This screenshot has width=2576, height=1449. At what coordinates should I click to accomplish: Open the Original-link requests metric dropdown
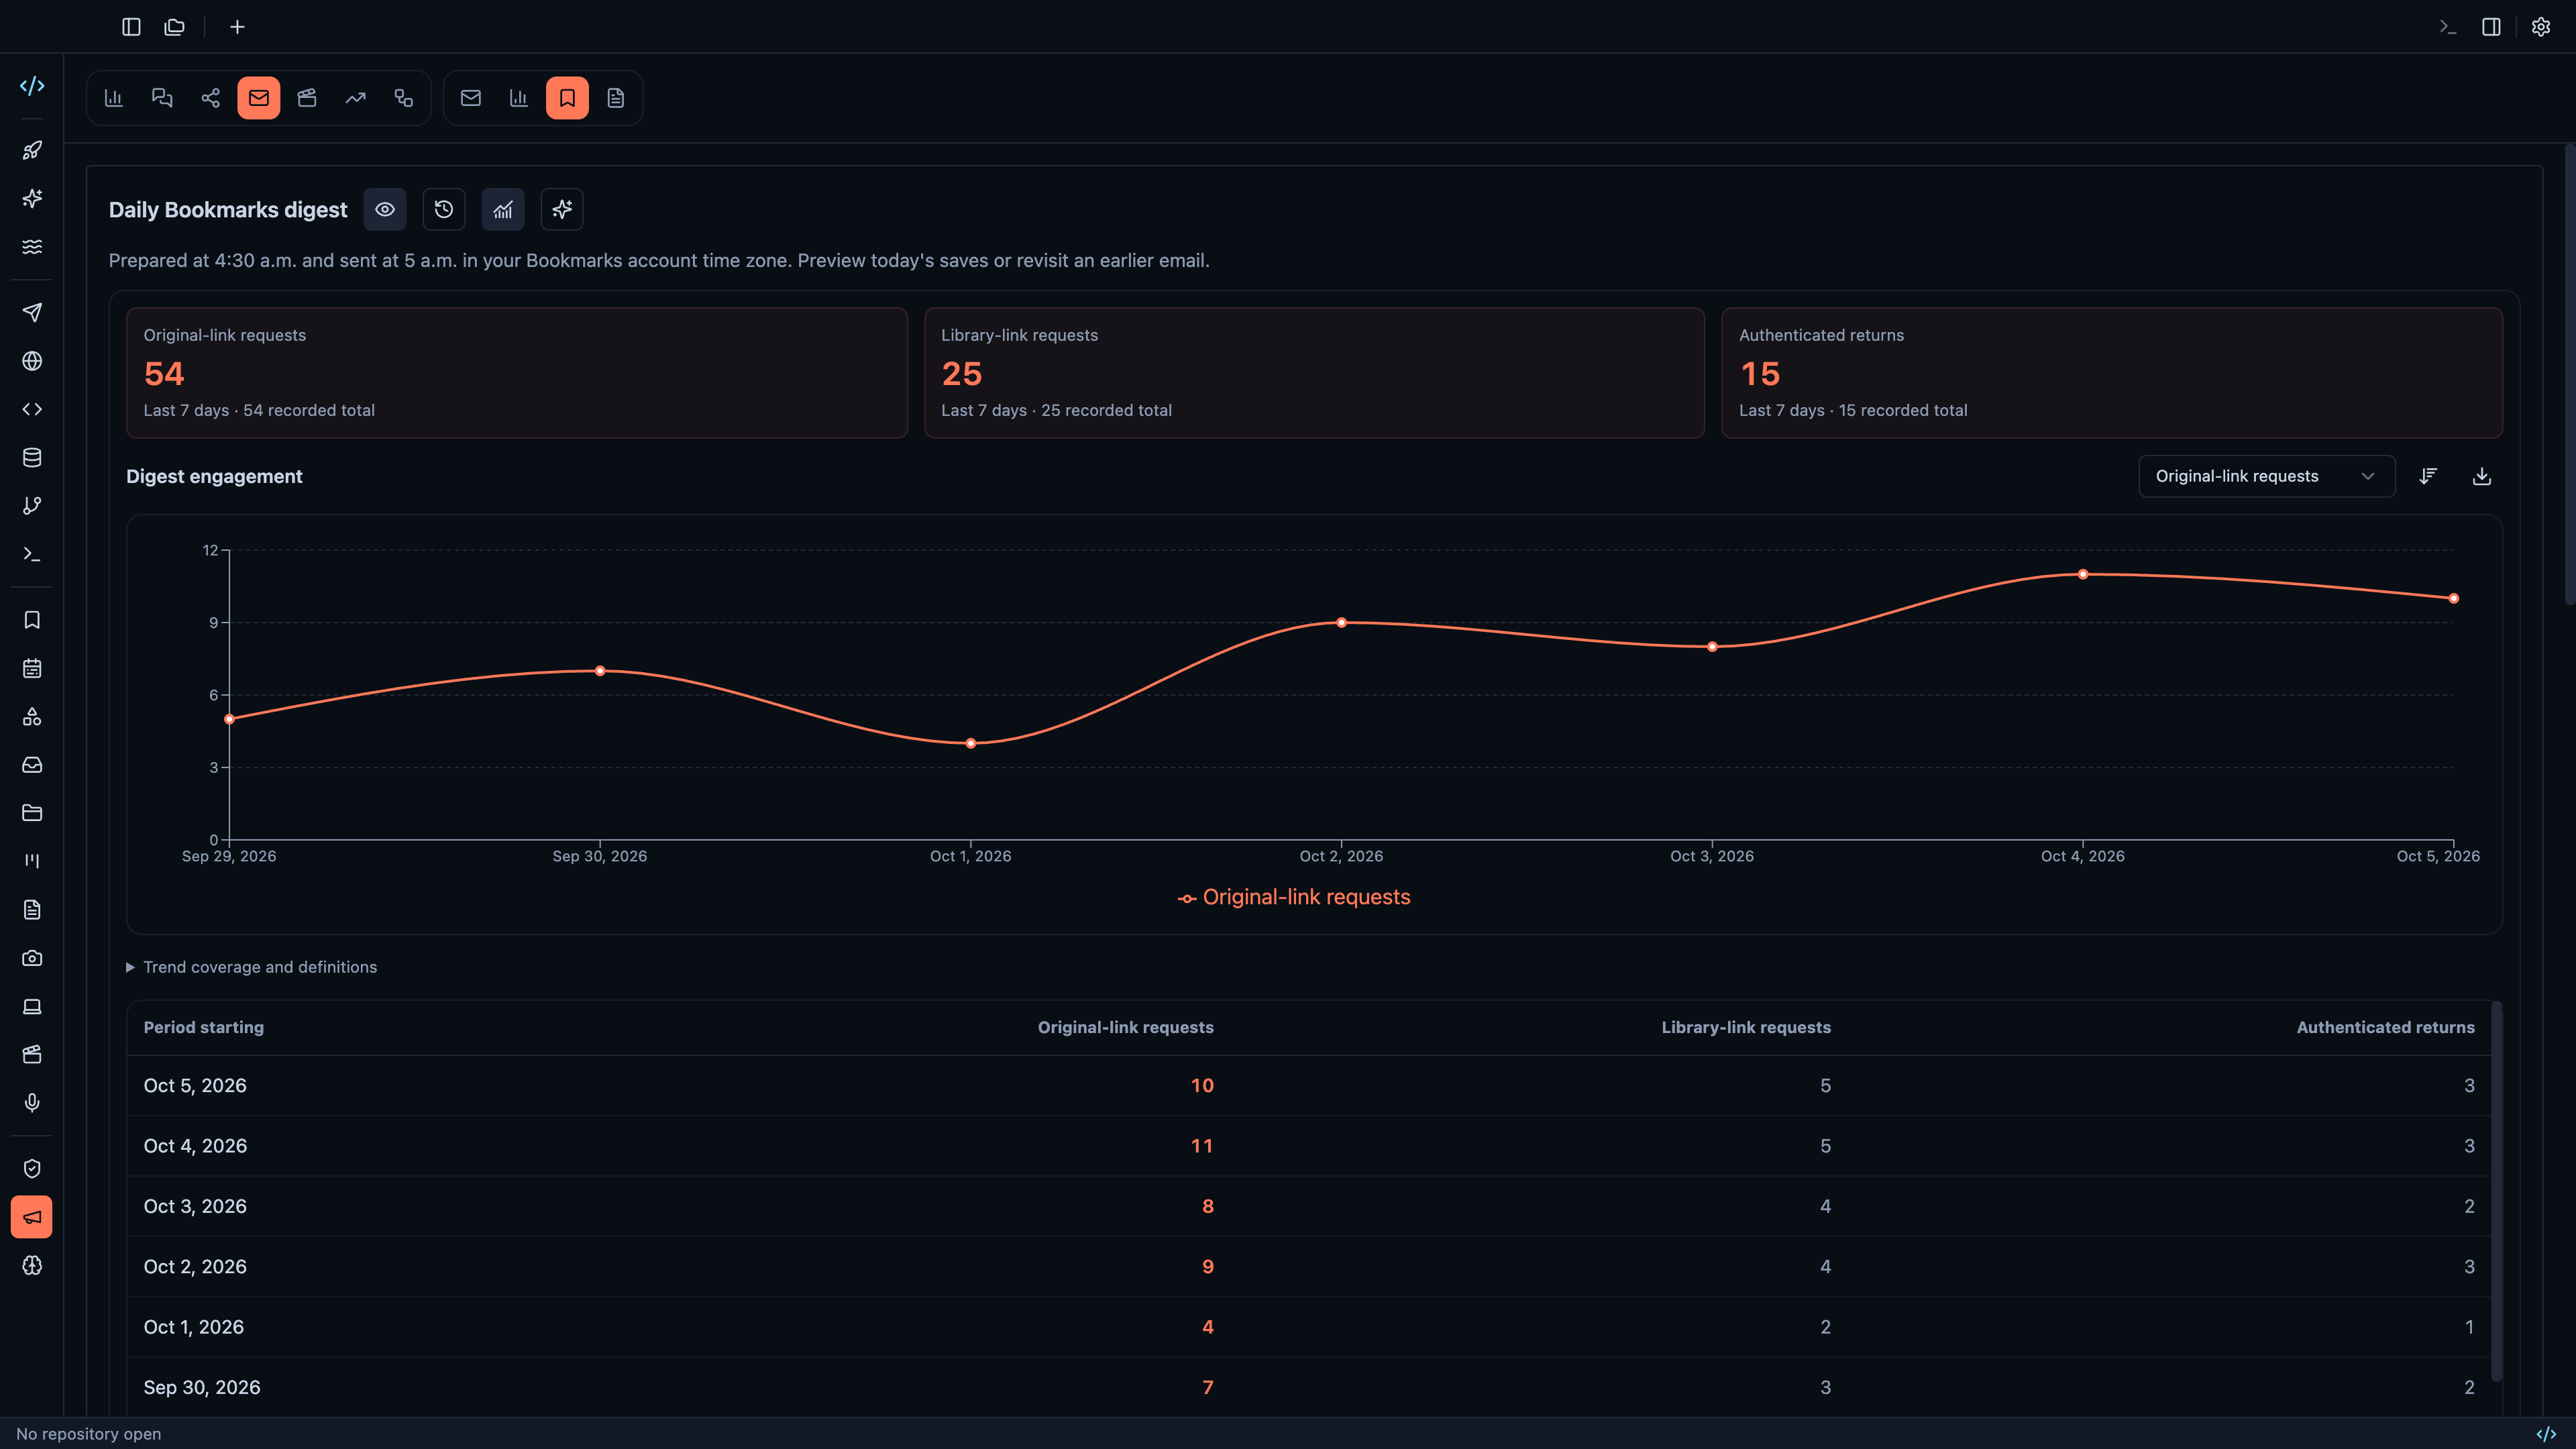pyautogui.click(x=2266, y=476)
